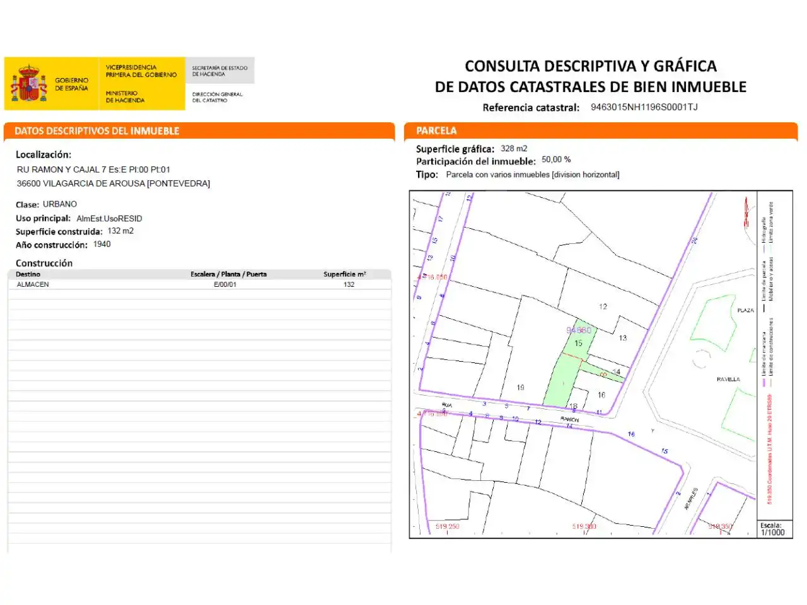Click the 132 cell in the ALMACEN row

tap(349, 285)
